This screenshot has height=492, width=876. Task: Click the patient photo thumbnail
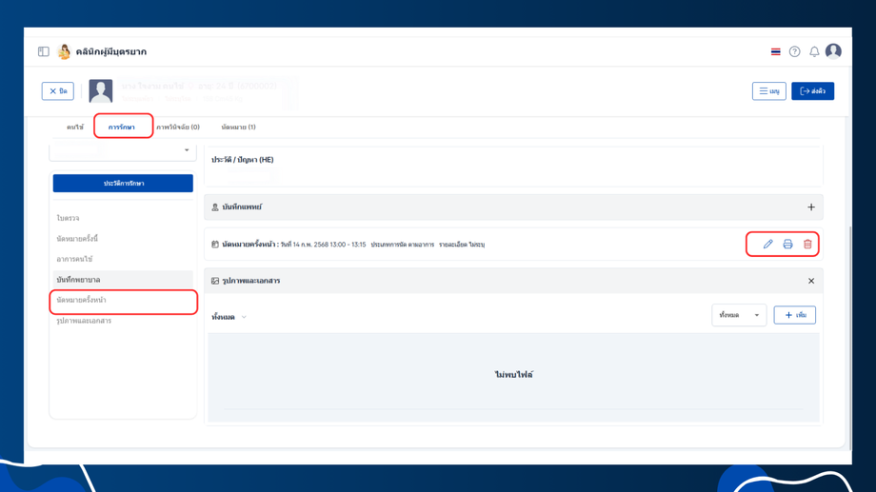coord(101,90)
